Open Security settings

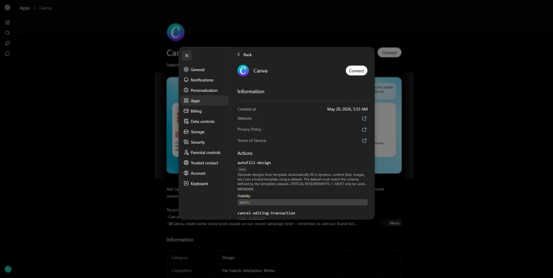click(204, 142)
